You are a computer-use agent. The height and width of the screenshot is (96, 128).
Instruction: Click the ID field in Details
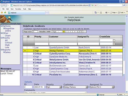pos(28,87)
